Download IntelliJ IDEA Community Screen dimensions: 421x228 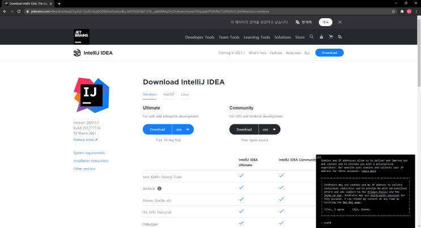click(x=244, y=129)
